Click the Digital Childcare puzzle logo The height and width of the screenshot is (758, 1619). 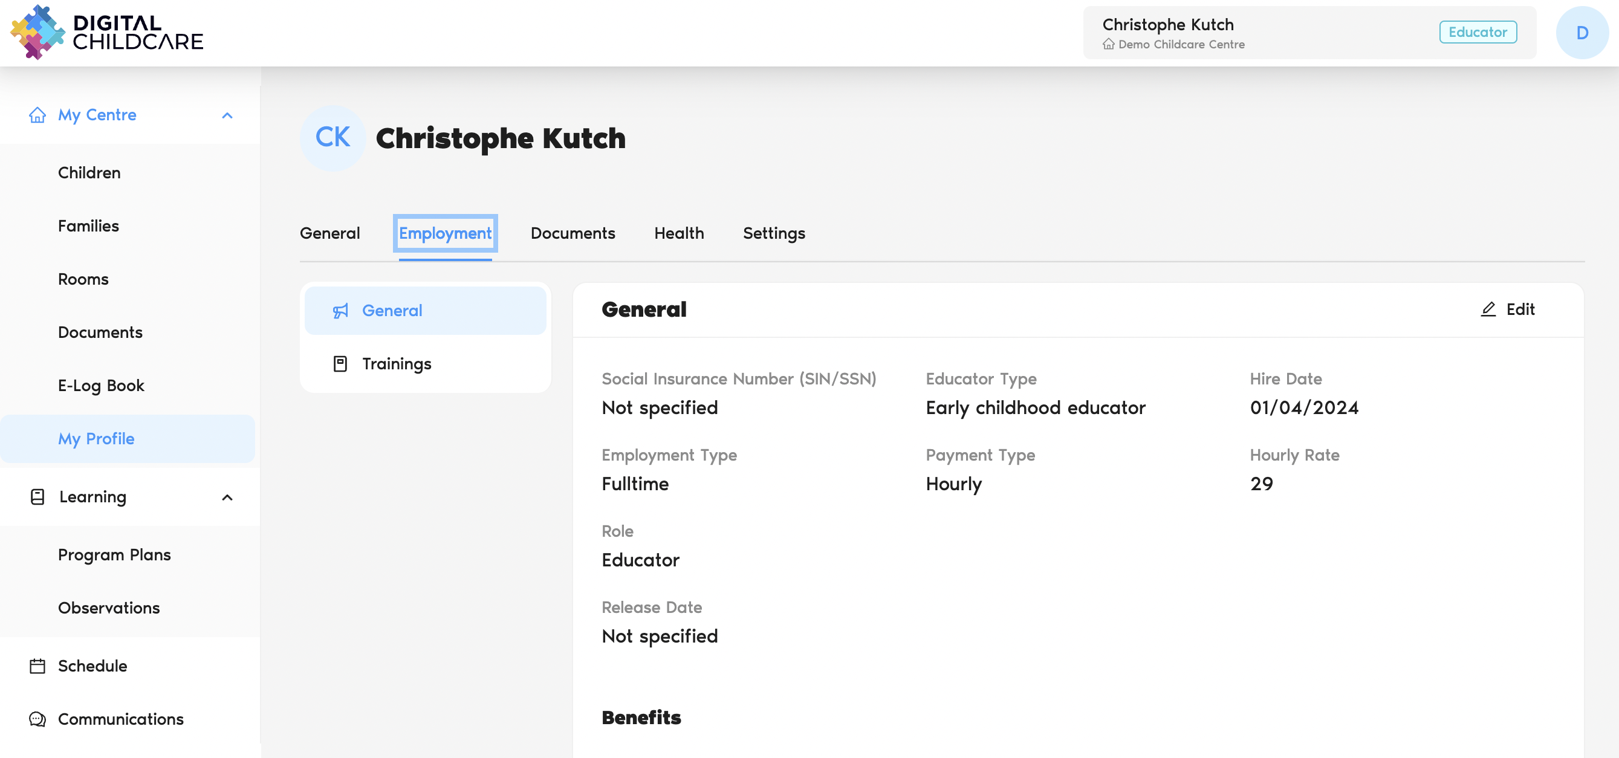37,31
